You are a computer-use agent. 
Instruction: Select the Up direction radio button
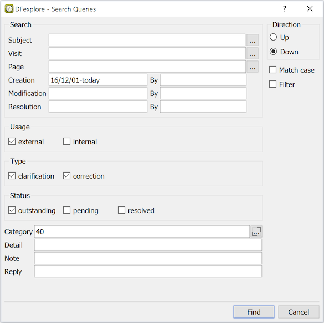tap(273, 37)
